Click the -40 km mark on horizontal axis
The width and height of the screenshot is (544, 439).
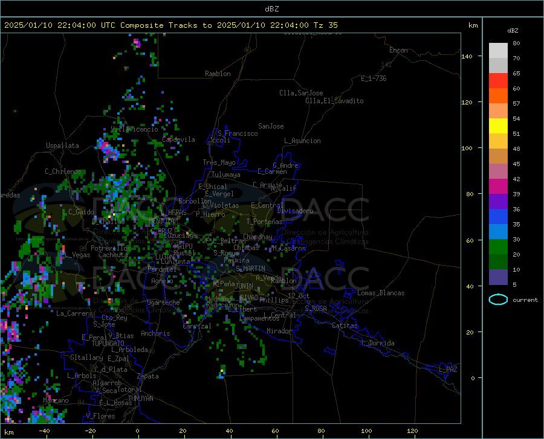[x=44, y=431]
